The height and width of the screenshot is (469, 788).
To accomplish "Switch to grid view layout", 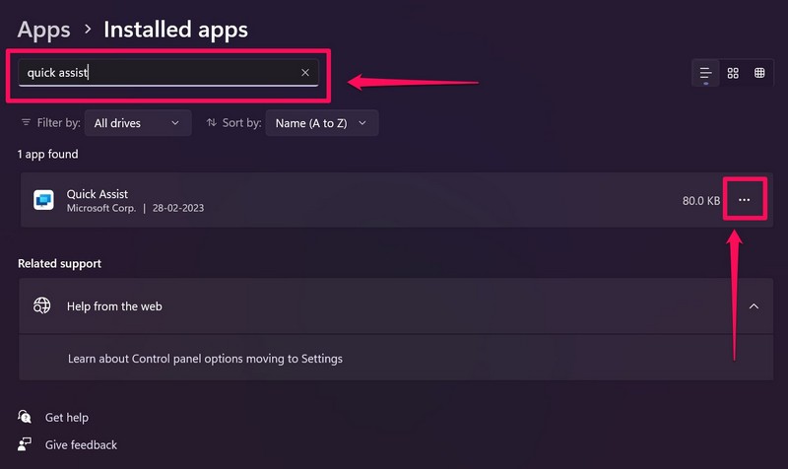I will click(x=733, y=73).
